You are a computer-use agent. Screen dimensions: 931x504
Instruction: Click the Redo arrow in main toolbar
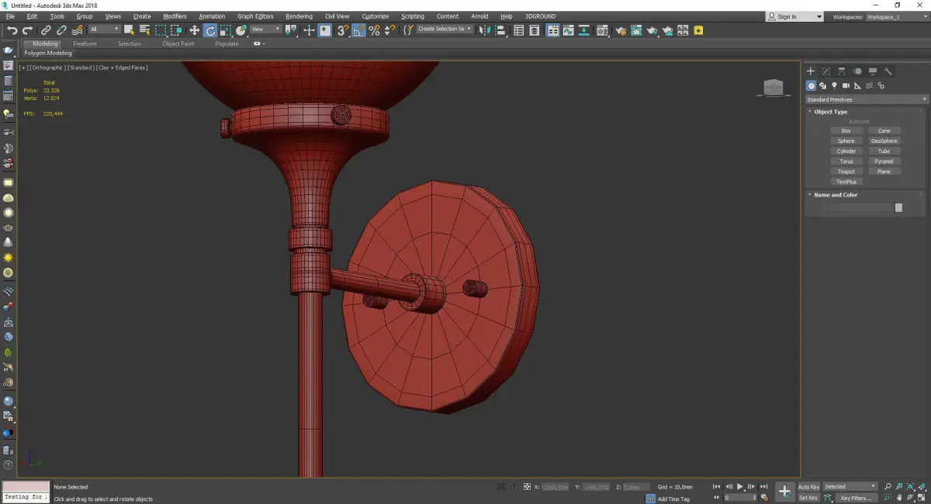(x=27, y=30)
